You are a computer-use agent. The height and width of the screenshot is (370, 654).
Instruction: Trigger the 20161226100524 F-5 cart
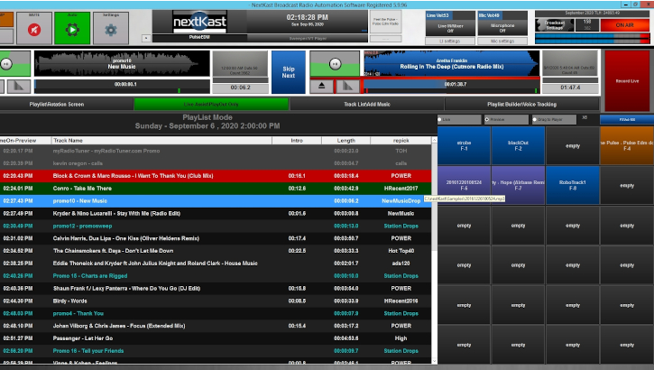pyautogui.click(x=464, y=185)
